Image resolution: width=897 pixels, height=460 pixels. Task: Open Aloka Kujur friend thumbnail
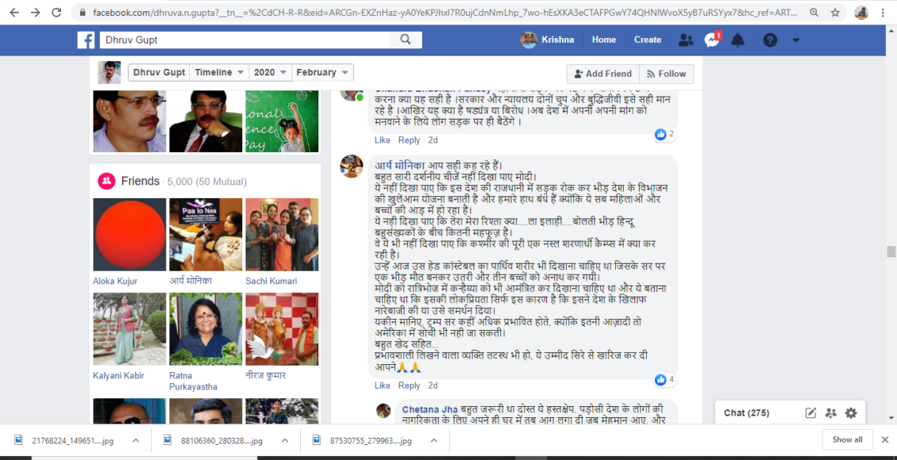pyautogui.click(x=129, y=235)
